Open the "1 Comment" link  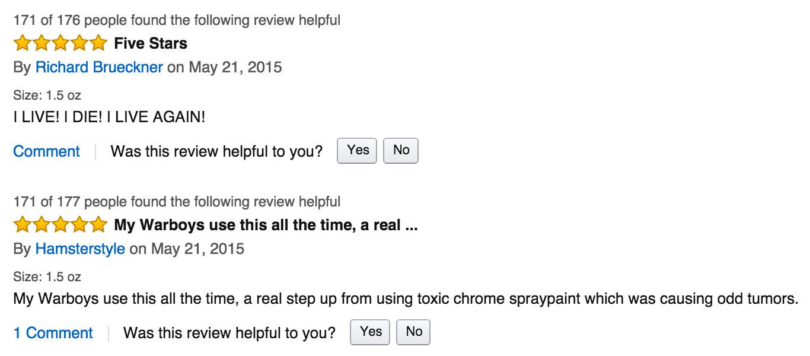click(x=53, y=333)
